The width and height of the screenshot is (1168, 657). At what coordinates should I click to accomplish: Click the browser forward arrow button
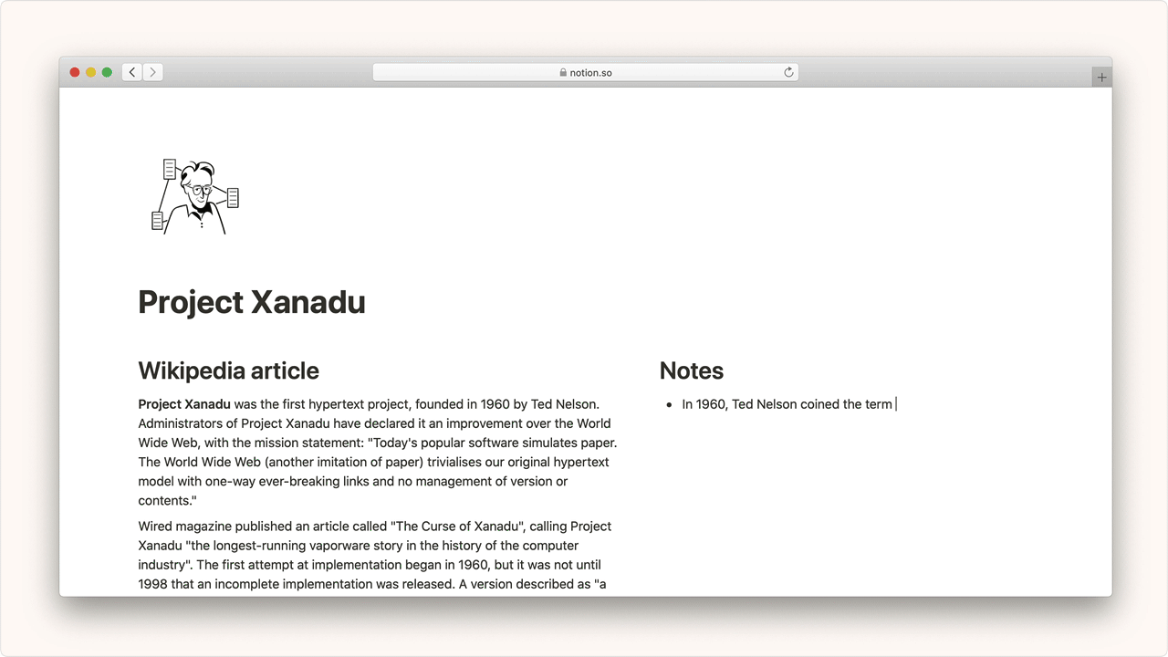pos(153,72)
